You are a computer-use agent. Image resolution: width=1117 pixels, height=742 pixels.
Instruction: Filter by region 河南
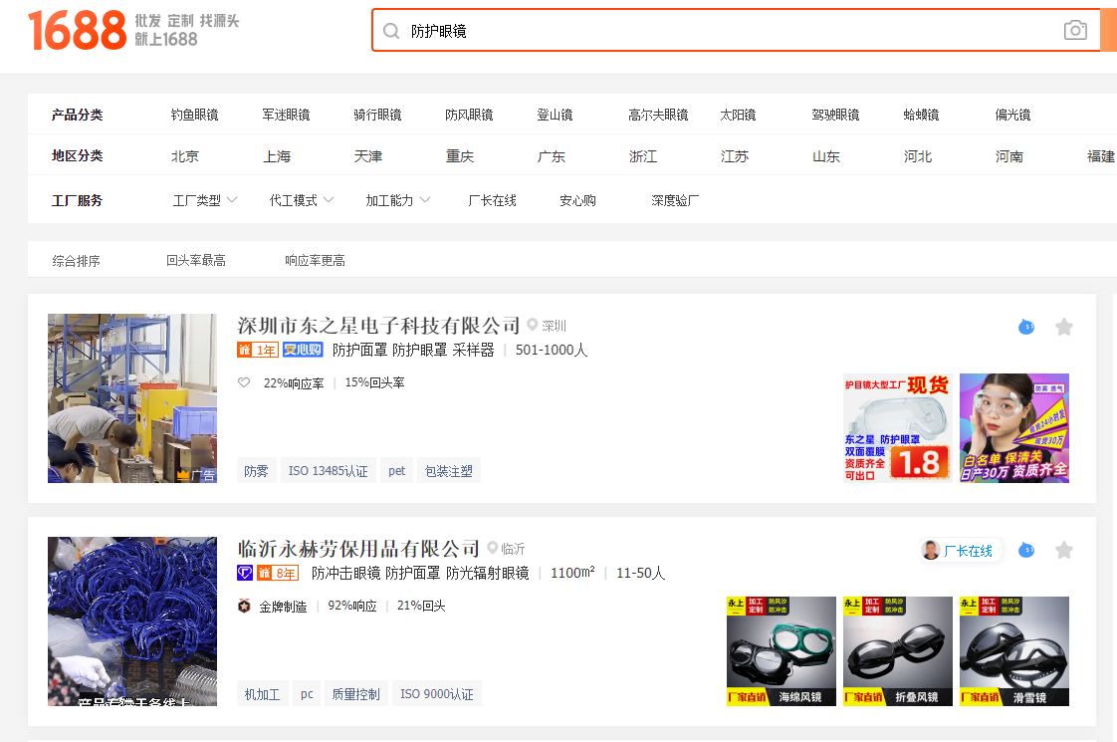coord(1009,156)
